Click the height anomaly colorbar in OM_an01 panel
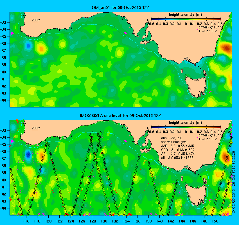Viewport: 239px width, 225px height. click(x=186, y=19)
